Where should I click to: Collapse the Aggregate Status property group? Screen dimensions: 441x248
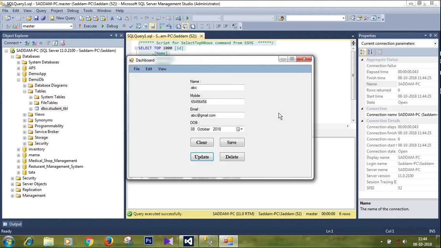click(362, 60)
